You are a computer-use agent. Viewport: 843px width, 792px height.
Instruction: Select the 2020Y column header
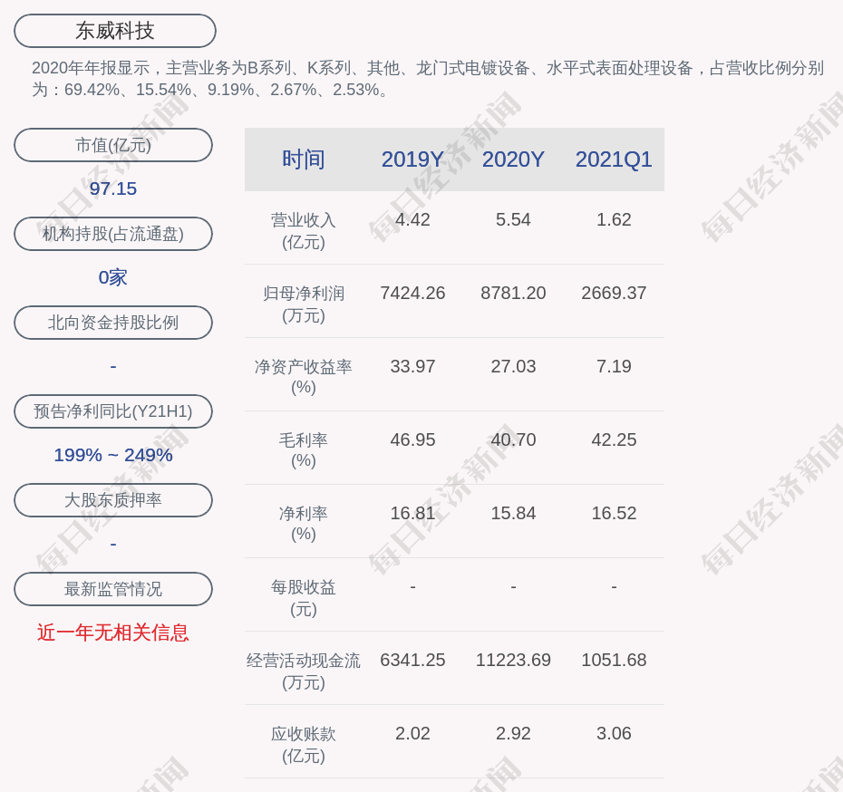coord(513,159)
